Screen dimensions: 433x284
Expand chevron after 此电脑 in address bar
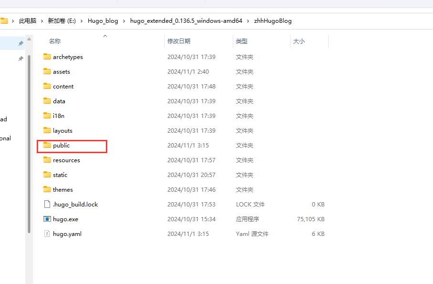coord(42,21)
